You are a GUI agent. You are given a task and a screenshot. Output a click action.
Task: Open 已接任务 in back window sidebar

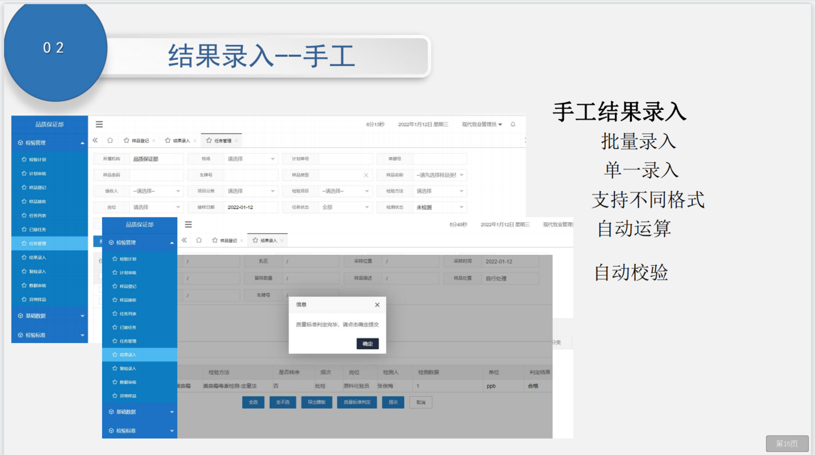click(x=49, y=229)
